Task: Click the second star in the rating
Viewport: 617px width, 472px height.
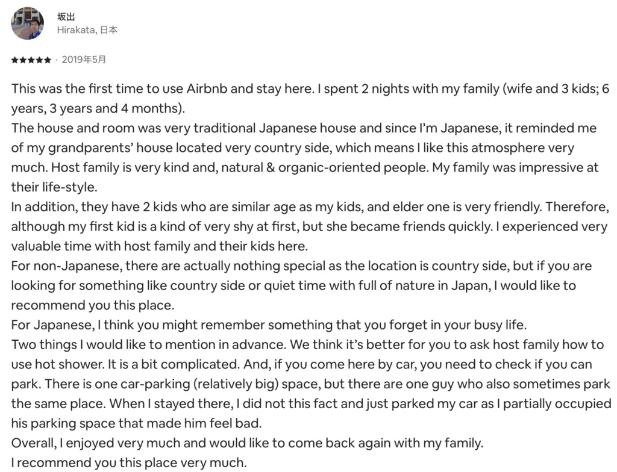Action: (23, 60)
